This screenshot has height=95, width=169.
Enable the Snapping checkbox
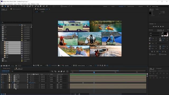(62, 6)
